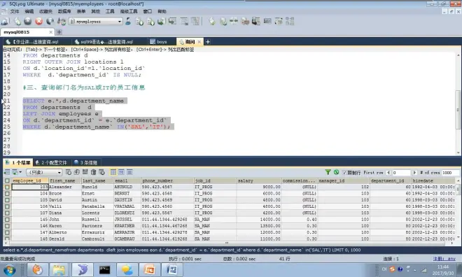This screenshot has width=462, height=277.
Task: Click the Windows Start button
Action: [x=9, y=270]
